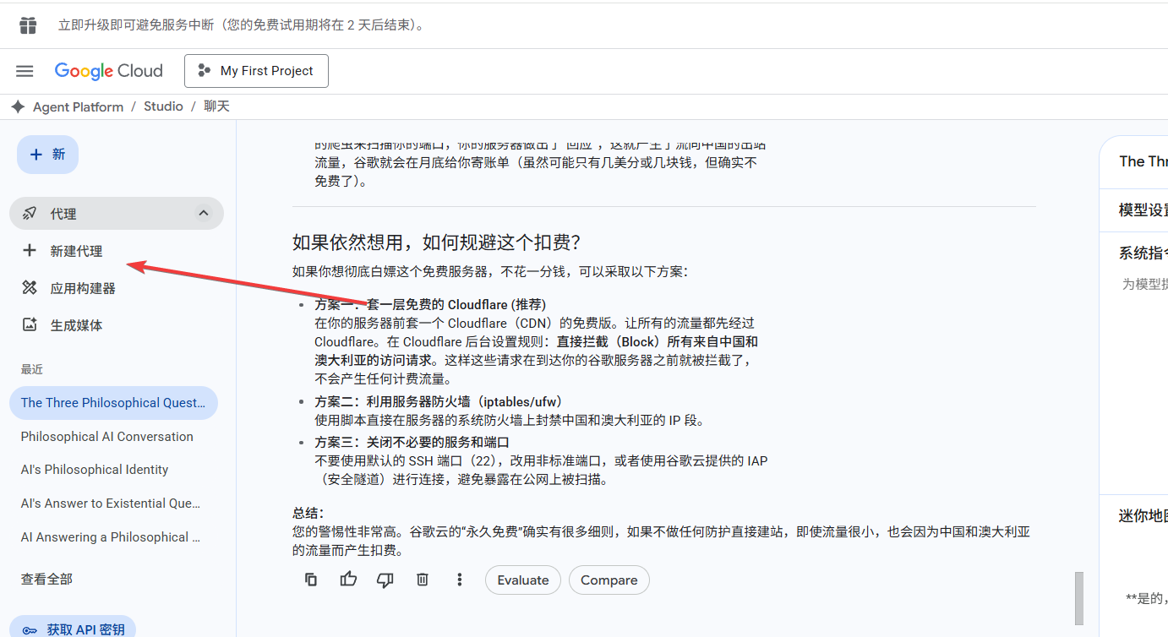Click the 如果依然想用 heading text
This screenshot has height=637, width=1168.
(437, 243)
